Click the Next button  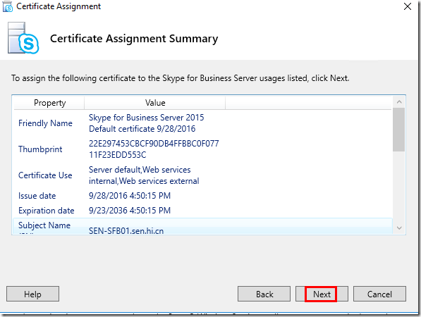tap(322, 294)
